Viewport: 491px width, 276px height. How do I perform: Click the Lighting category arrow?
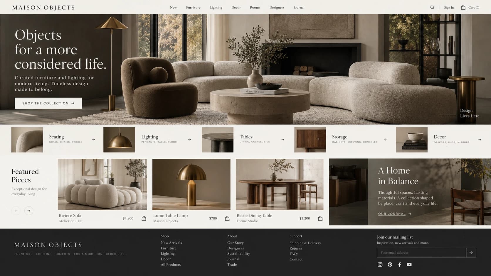(189, 140)
